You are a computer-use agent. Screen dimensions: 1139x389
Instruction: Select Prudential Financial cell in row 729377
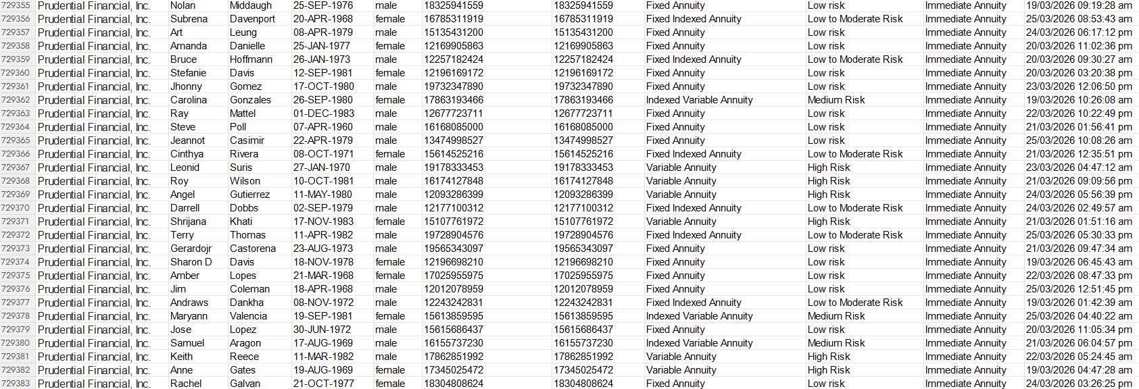94,303
